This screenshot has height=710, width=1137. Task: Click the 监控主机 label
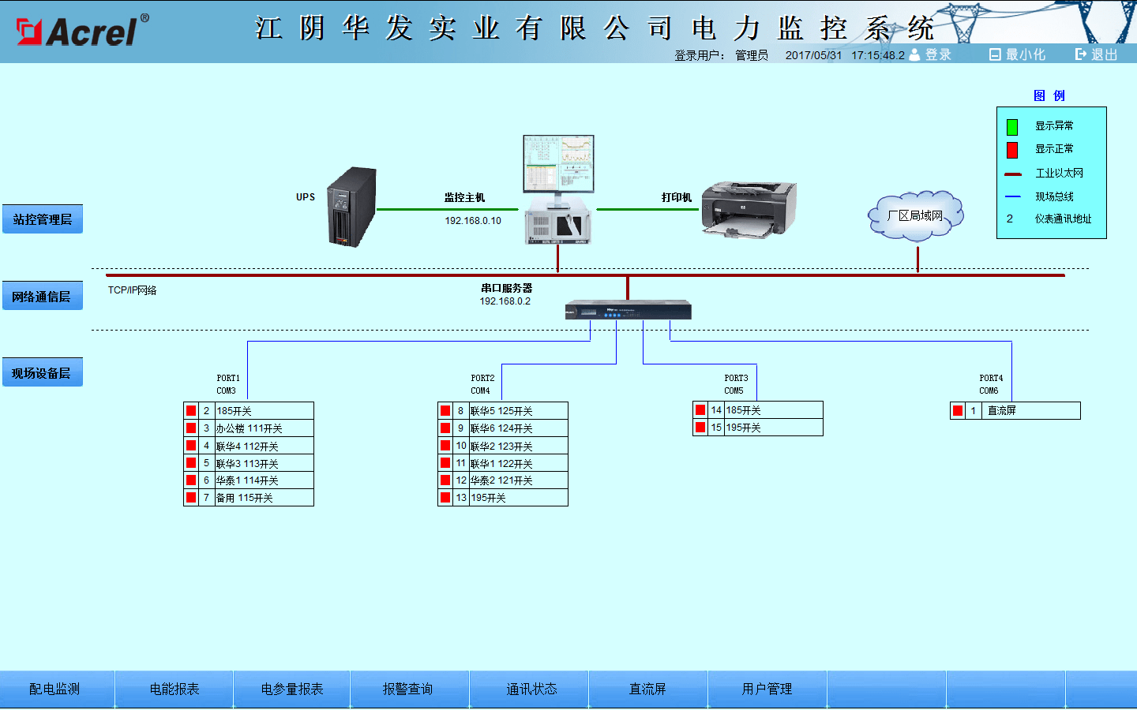pyautogui.click(x=464, y=197)
